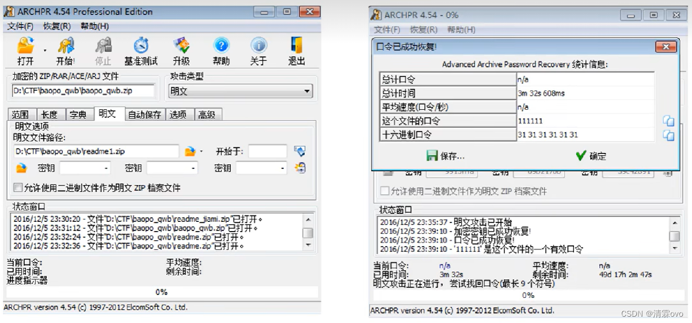
Task: Select log line "'111111' 是这个文件的一个有效口令"
Action: click(x=481, y=249)
